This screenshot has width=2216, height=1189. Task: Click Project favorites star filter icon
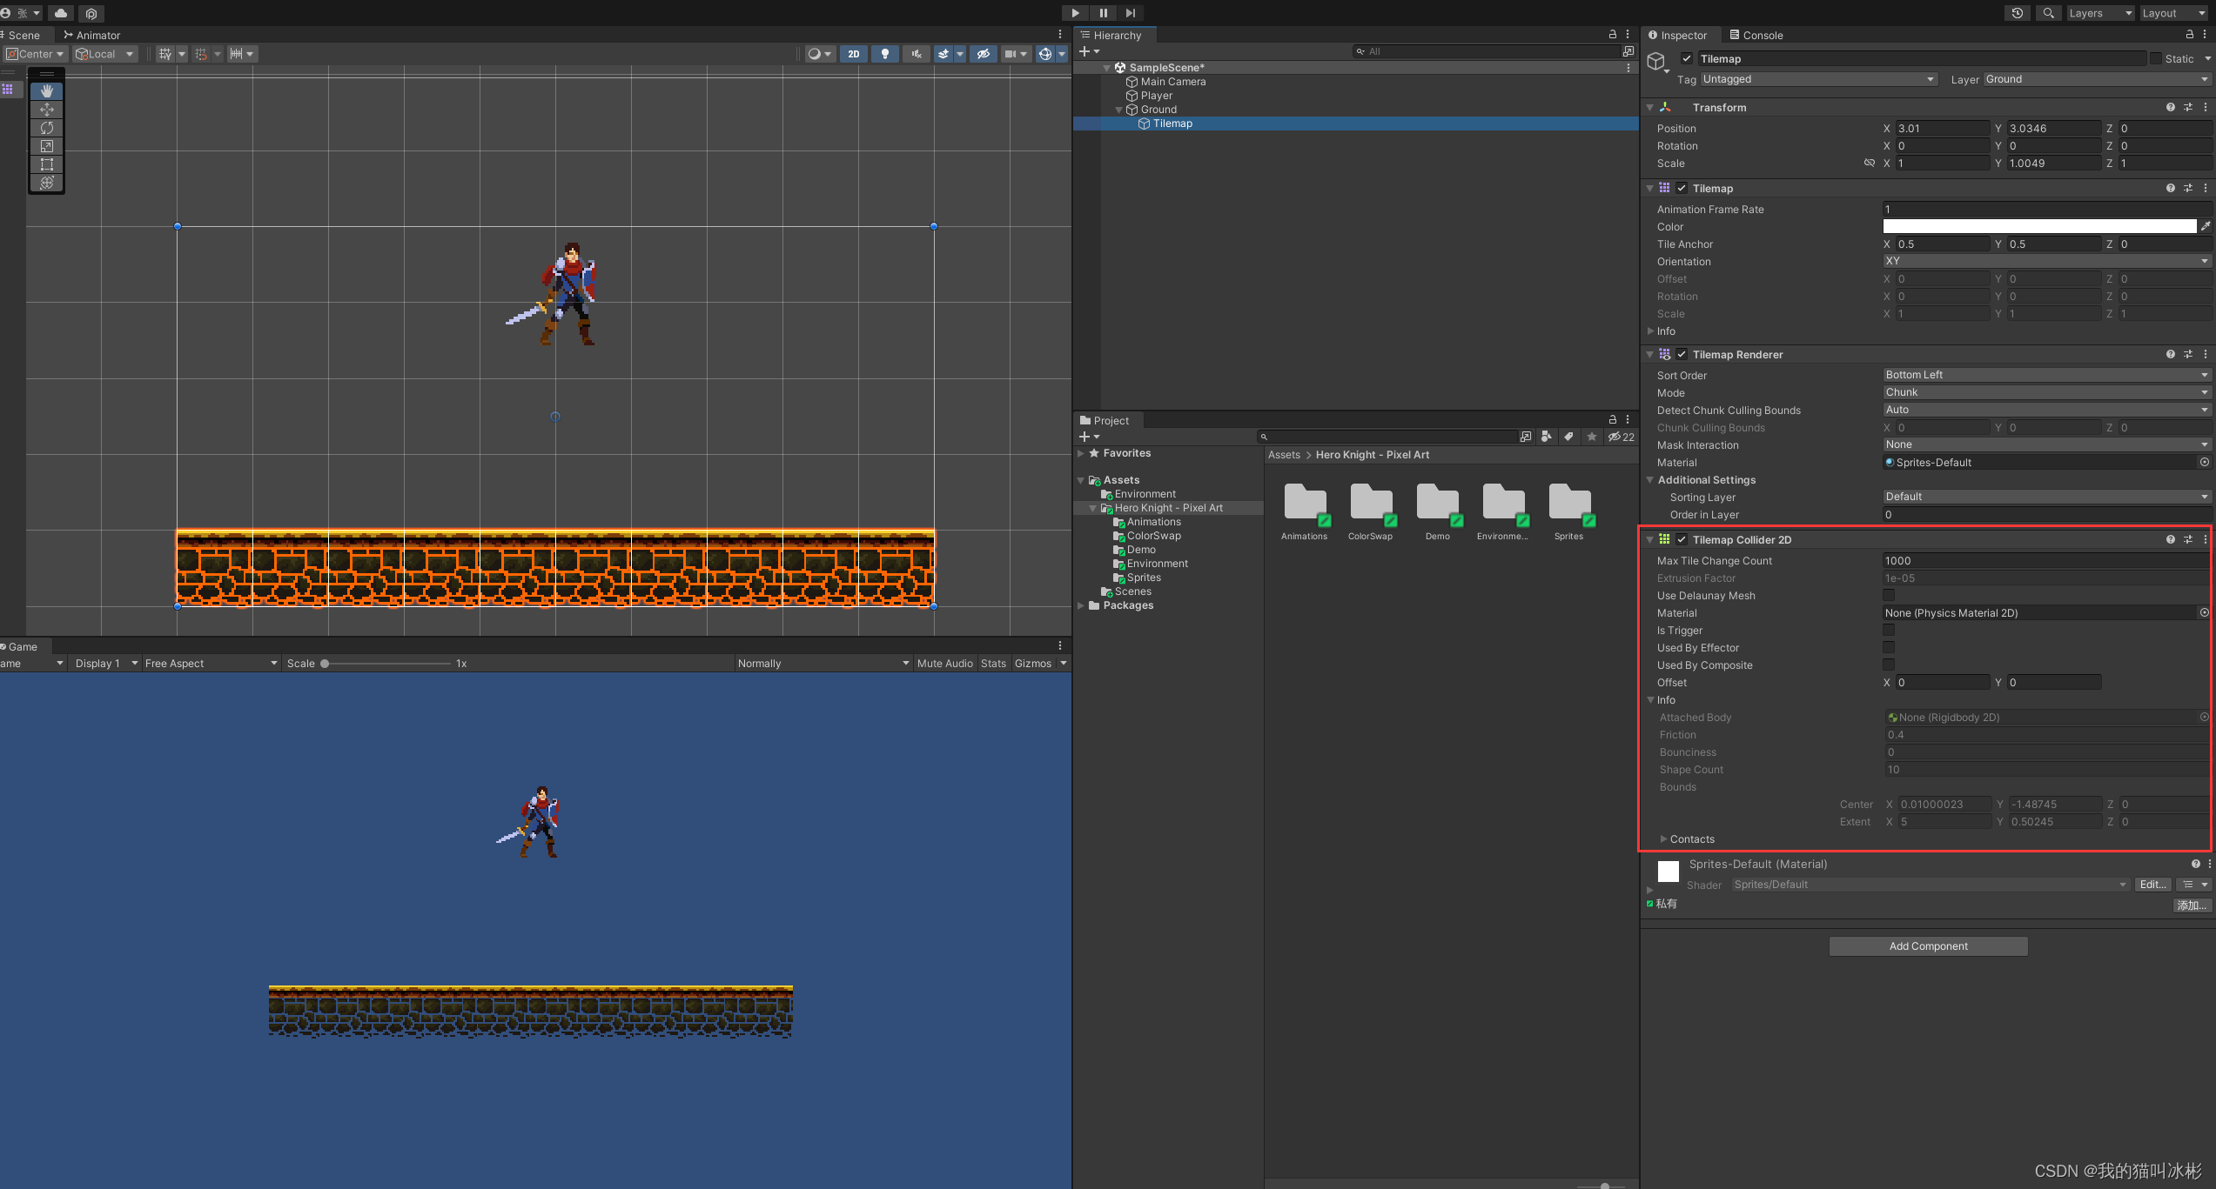[1592, 437]
